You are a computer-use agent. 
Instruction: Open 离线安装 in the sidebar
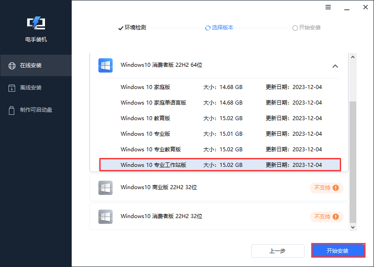pos(36,88)
